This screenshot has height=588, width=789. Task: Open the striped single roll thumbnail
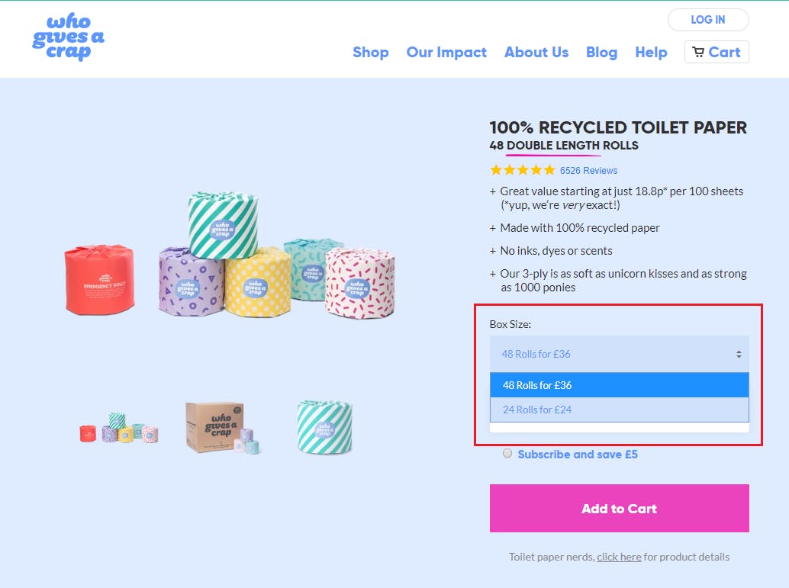tap(324, 427)
